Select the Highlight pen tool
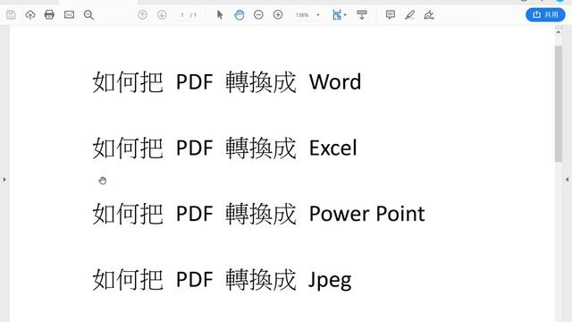Viewport: 572px width, 322px height. coord(409,14)
